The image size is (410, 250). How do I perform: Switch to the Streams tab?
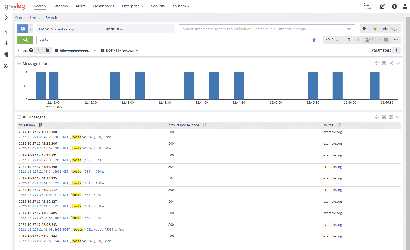(60, 6)
